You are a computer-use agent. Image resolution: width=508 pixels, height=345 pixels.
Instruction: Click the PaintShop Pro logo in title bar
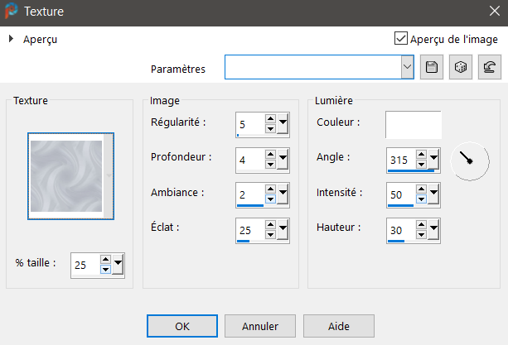tap(12, 12)
